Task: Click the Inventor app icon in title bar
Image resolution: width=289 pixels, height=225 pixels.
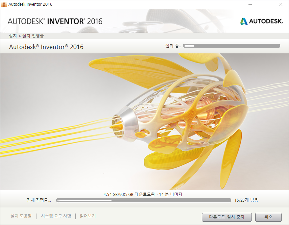Action: (x=4, y=4)
